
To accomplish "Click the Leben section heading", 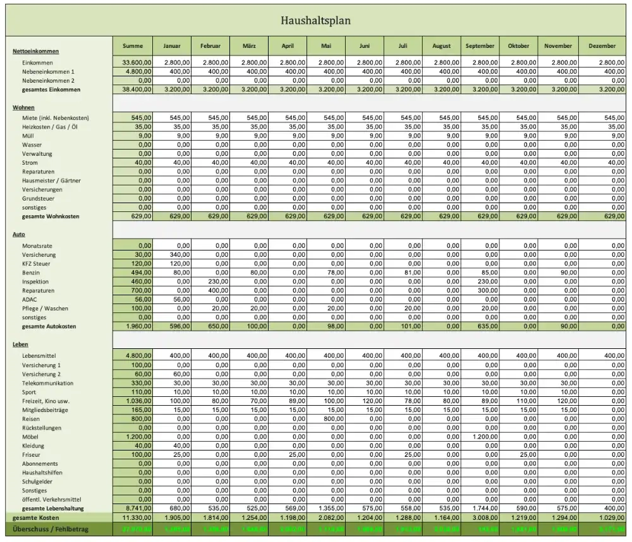I will pyautogui.click(x=20, y=345).
